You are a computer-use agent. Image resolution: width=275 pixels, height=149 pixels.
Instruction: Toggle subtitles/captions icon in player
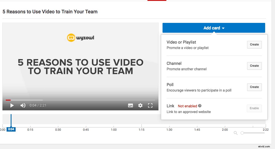pos(131,105)
